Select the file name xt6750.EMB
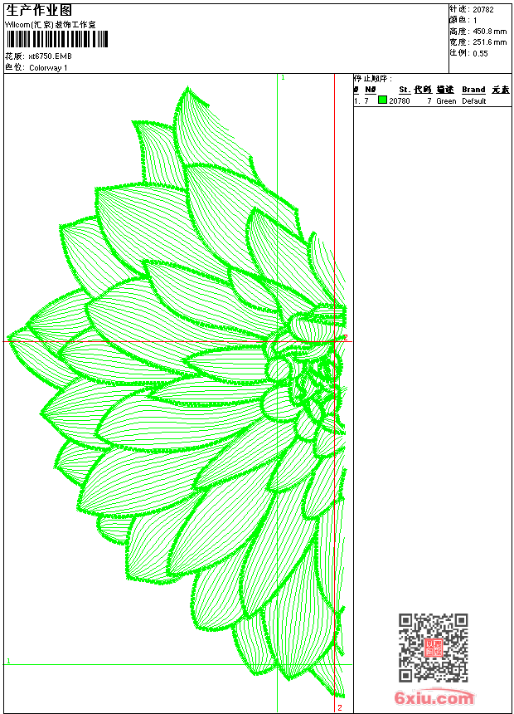This screenshot has width=514, height=714. pyautogui.click(x=50, y=56)
